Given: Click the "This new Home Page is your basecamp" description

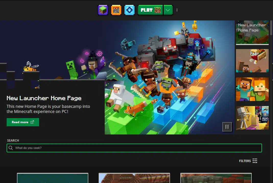Looking at the screenshot, I should coord(49,109).
